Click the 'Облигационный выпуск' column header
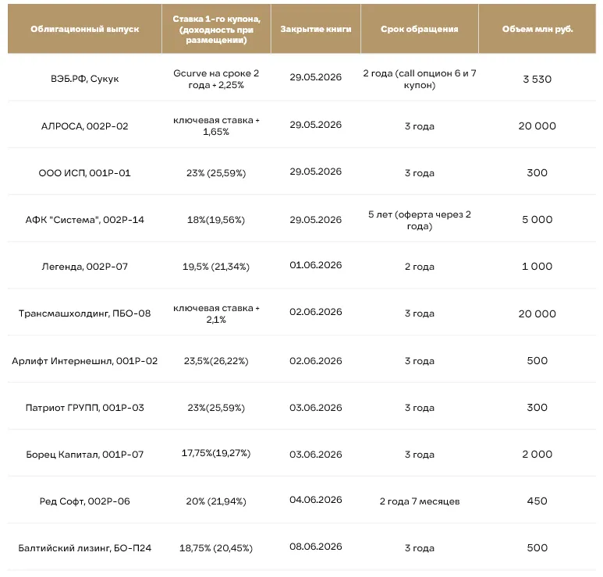 click(x=84, y=29)
